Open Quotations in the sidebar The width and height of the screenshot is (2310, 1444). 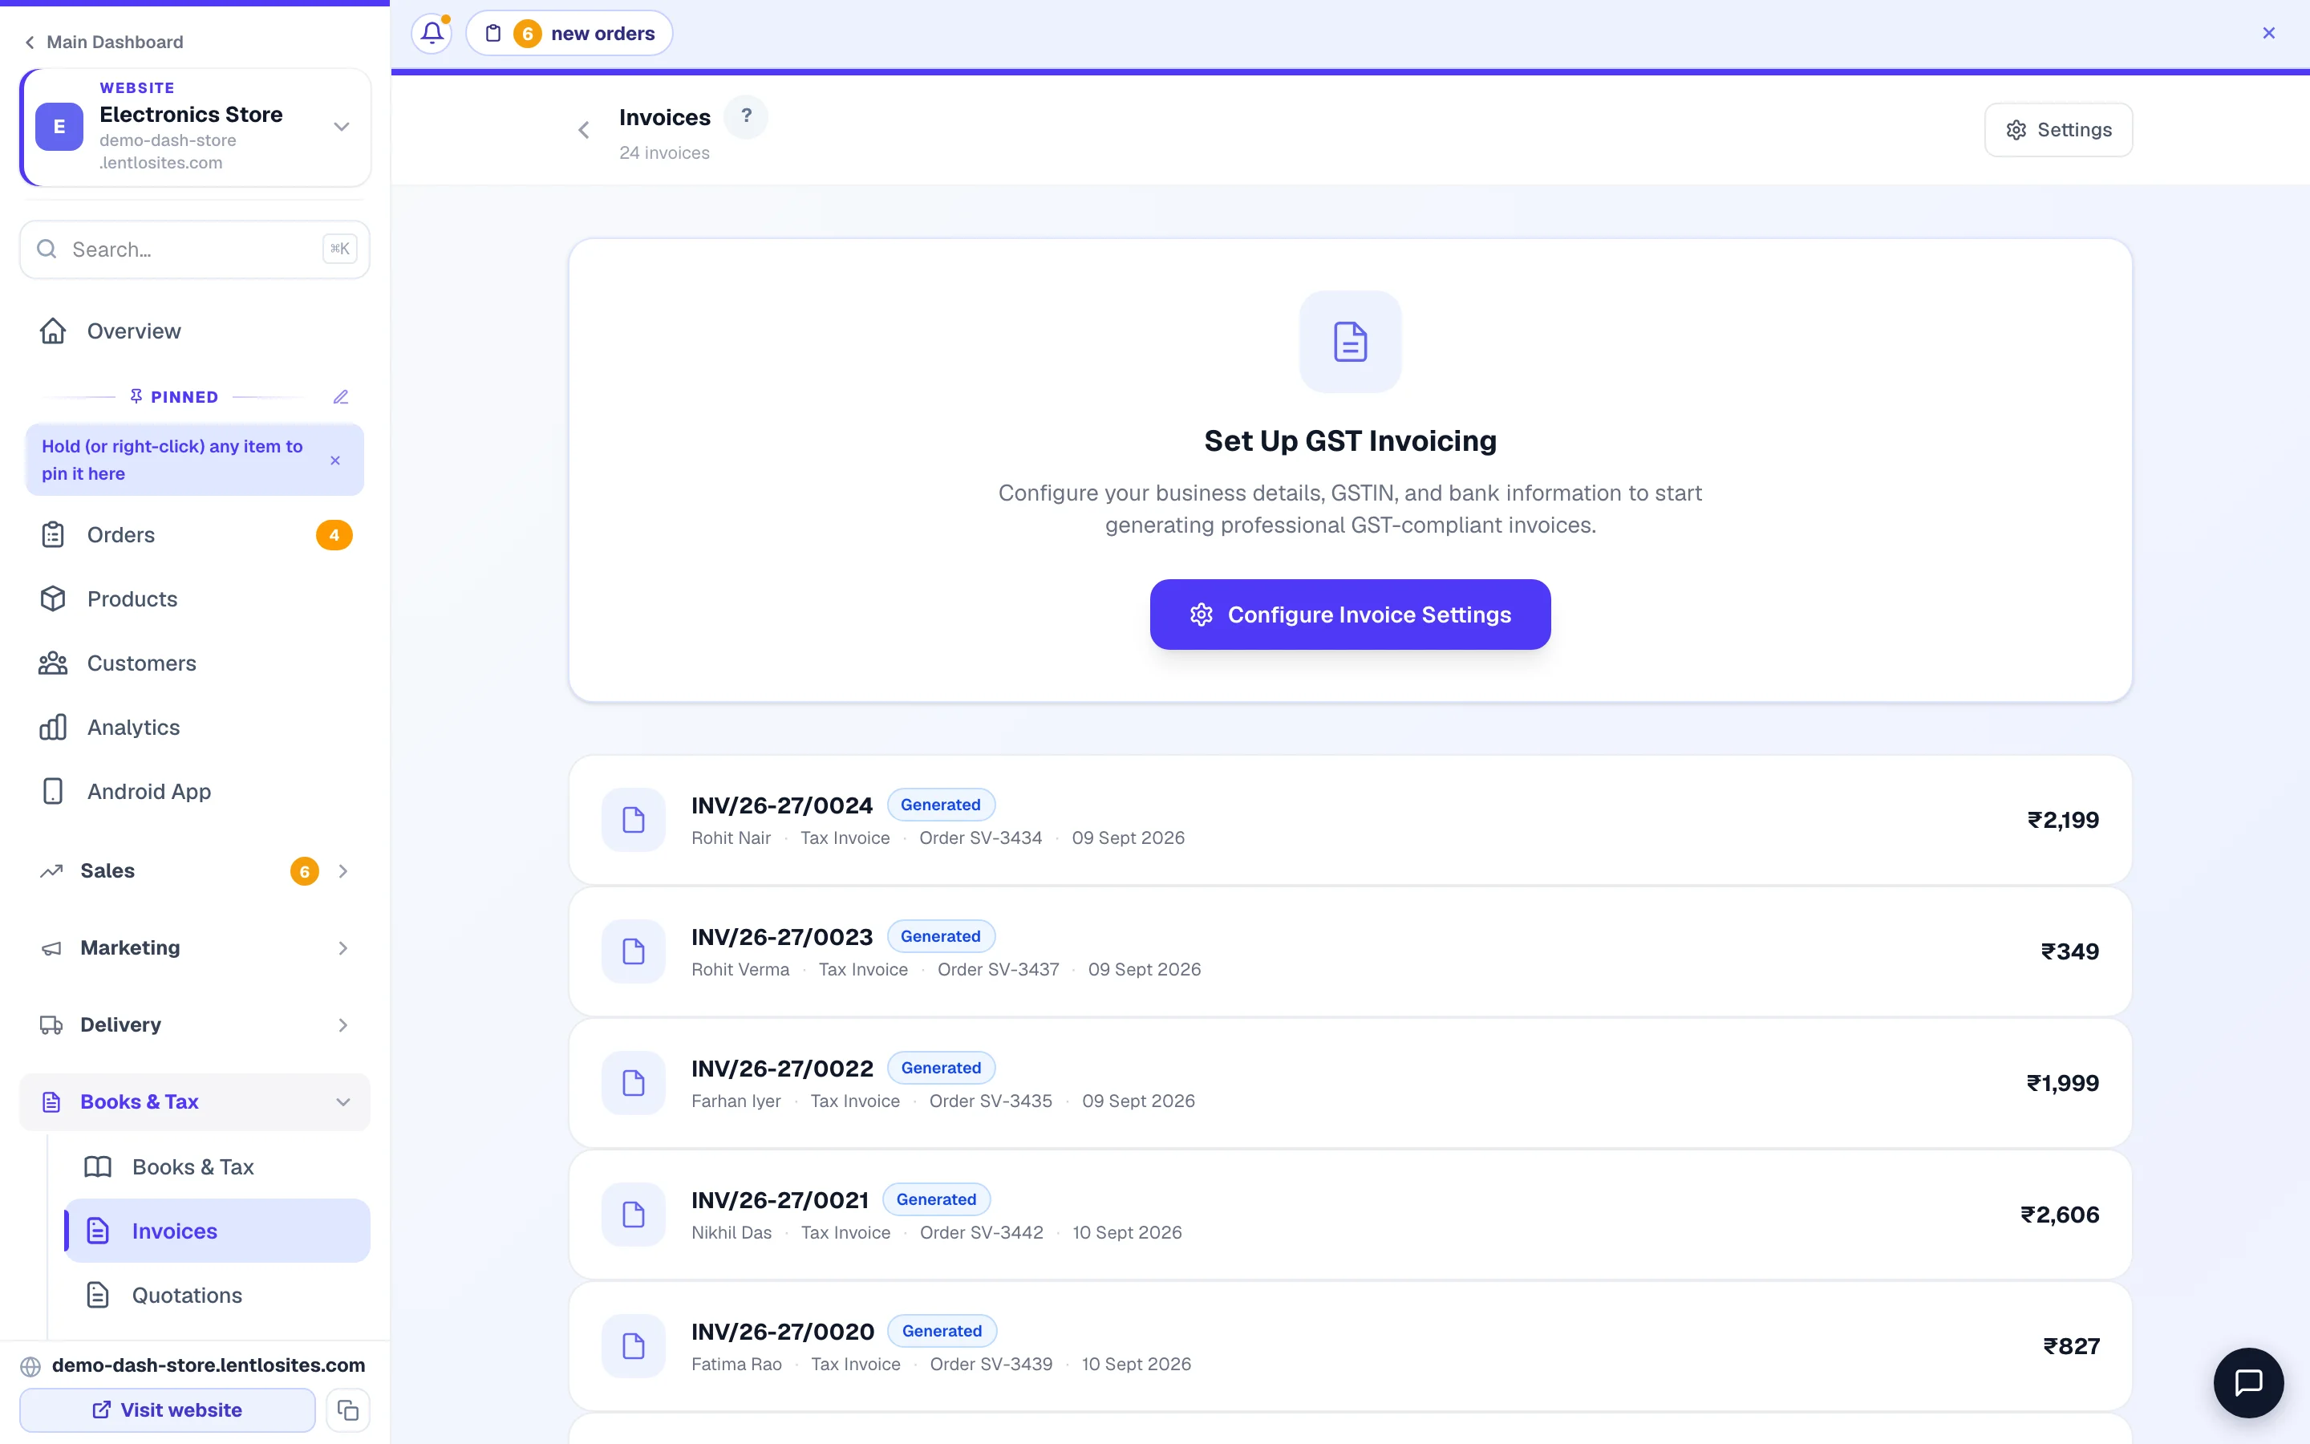click(217, 1295)
